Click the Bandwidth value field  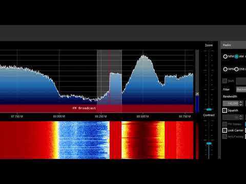tap(231, 103)
